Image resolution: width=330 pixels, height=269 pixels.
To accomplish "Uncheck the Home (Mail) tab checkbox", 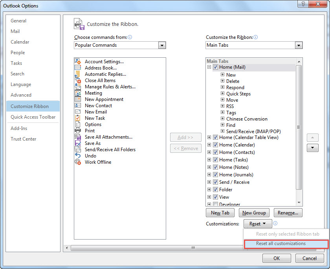I will [215, 67].
